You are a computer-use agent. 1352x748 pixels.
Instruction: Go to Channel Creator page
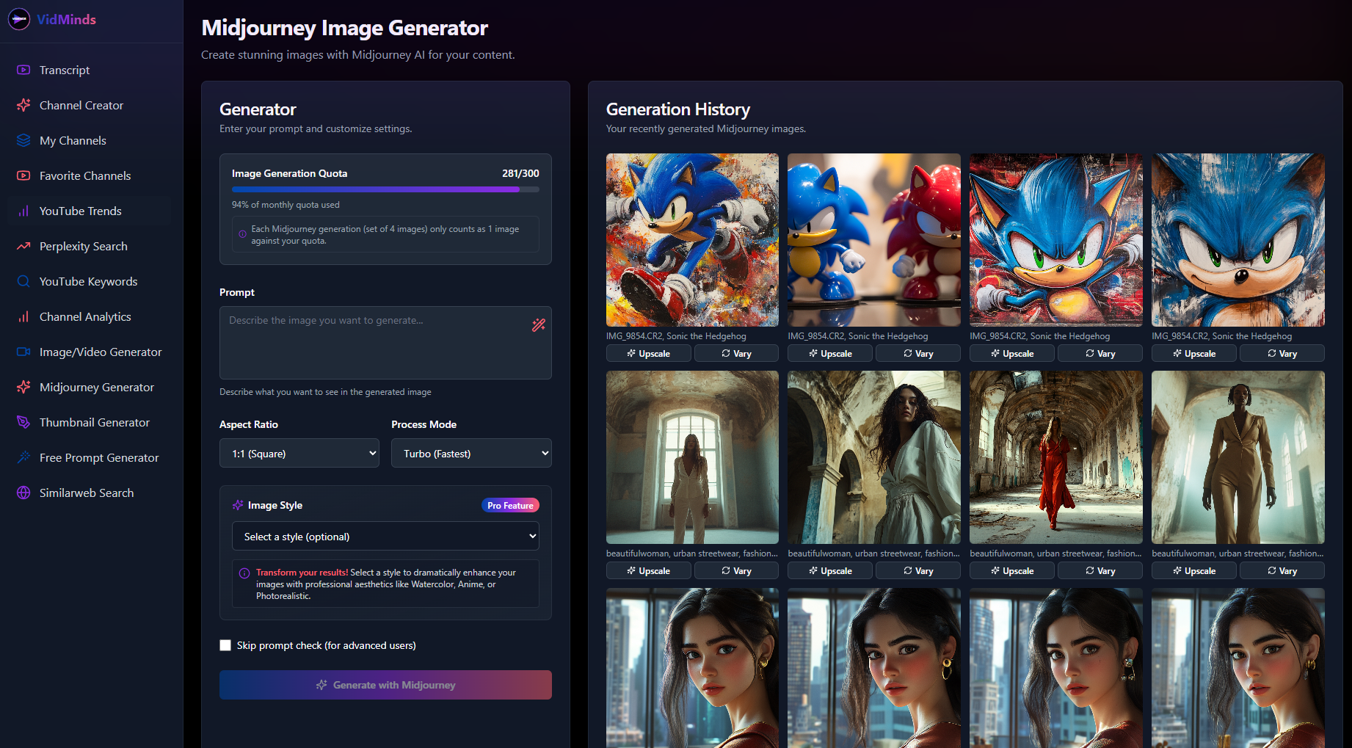(x=92, y=105)
